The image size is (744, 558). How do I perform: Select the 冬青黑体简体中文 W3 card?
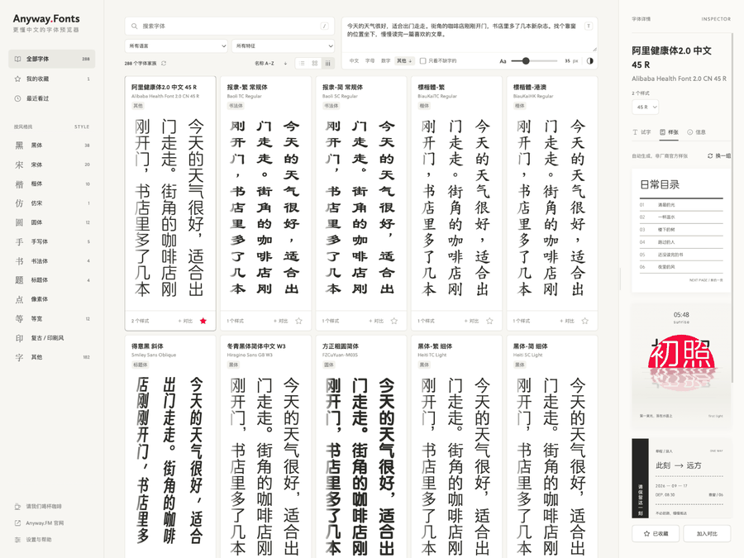click(265, 446)
